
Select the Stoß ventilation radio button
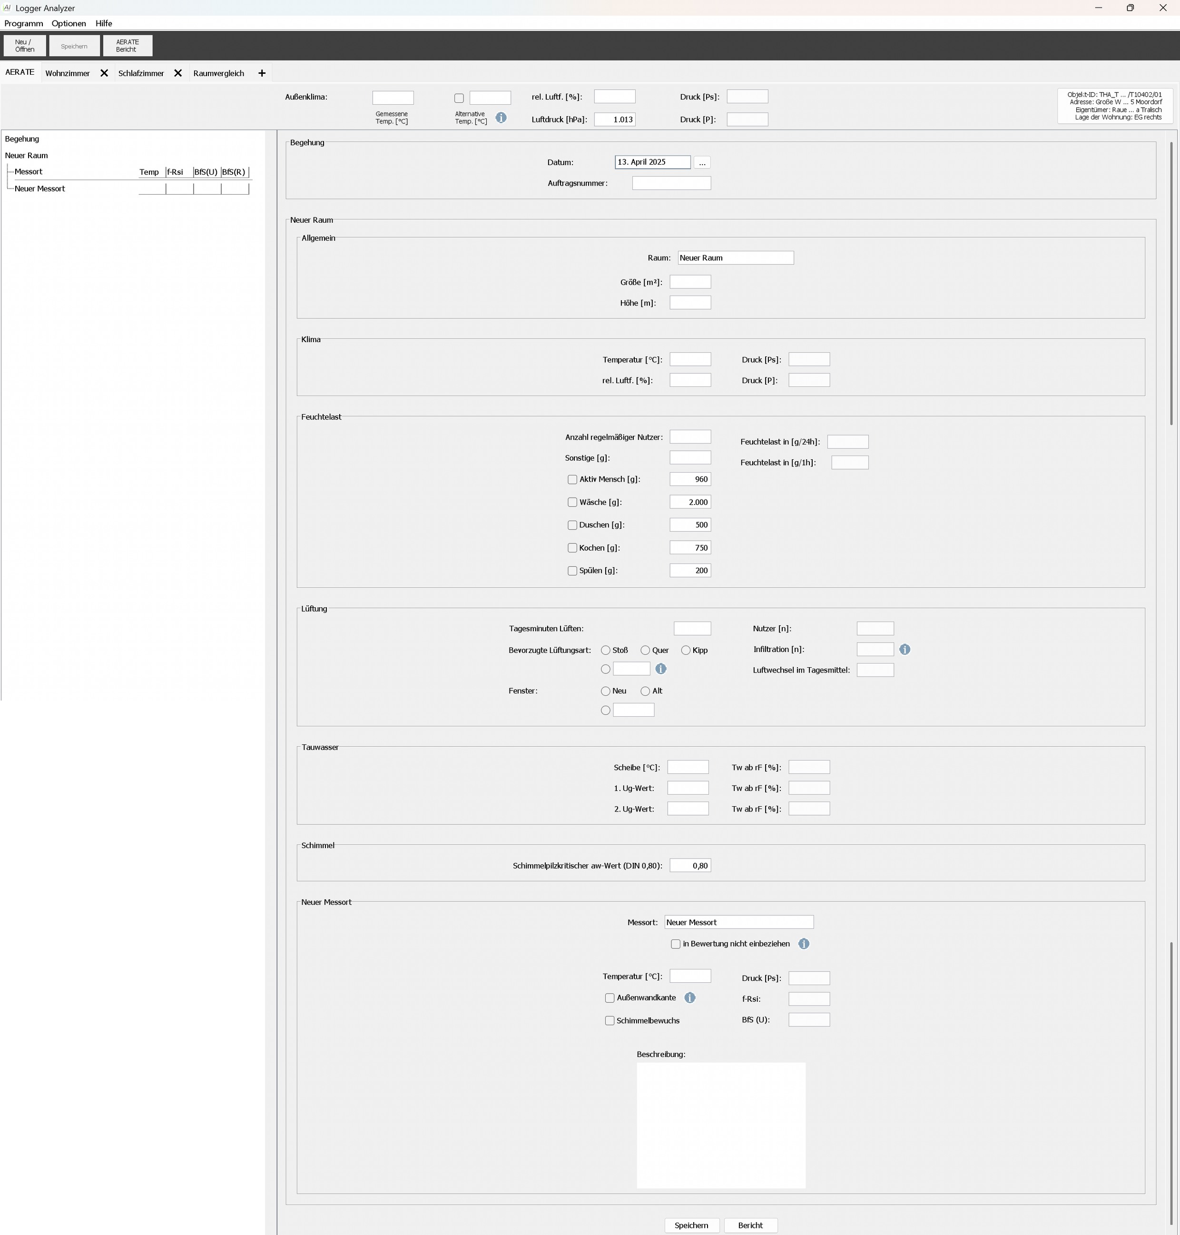click(605, 650)
